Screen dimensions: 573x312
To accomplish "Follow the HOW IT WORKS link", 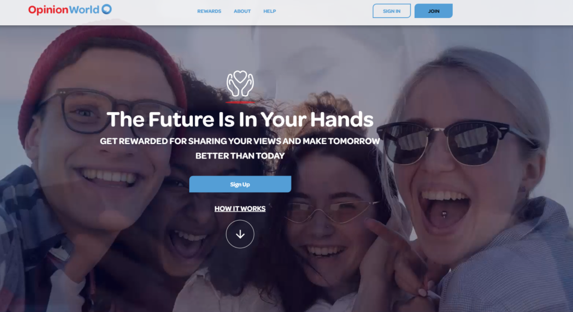I will [240, 208].
